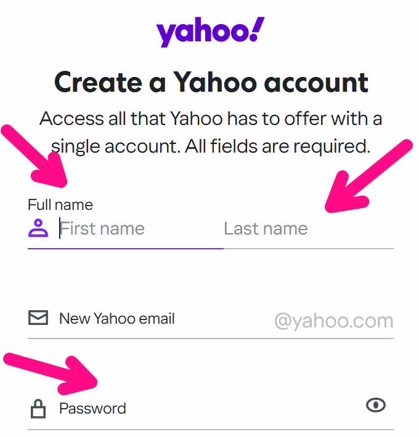419x437 pixels.
Task: Click the pink arrow pointing at Last name
Action: [x=367, y=178]
